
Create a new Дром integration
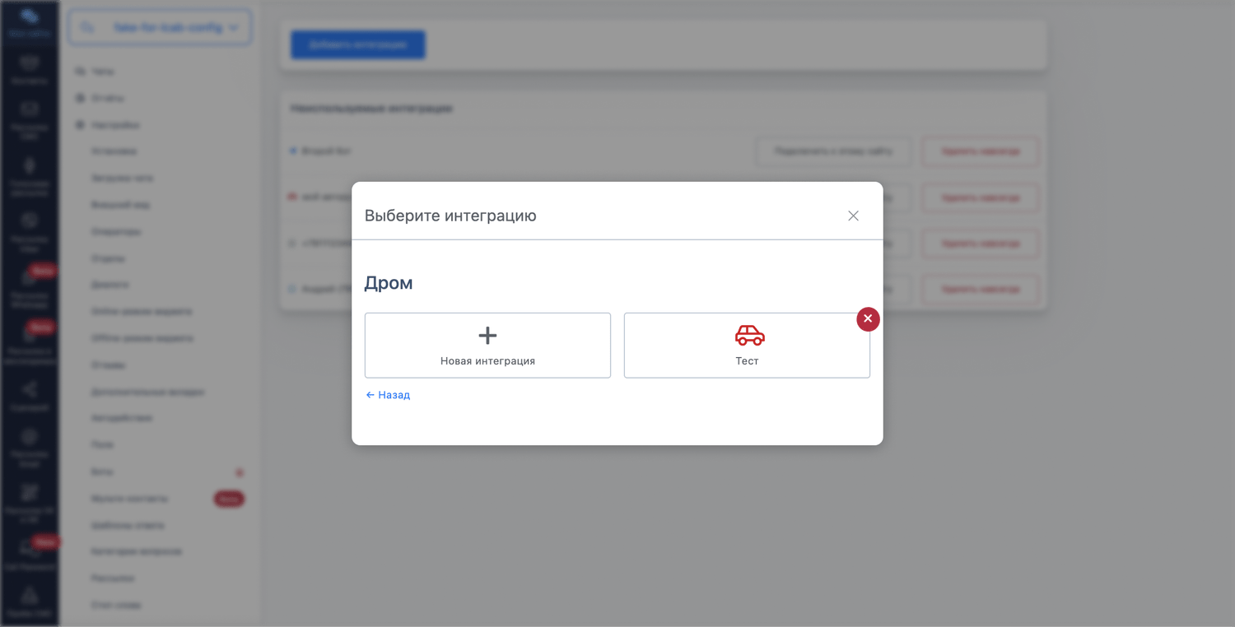pos(487,346)
